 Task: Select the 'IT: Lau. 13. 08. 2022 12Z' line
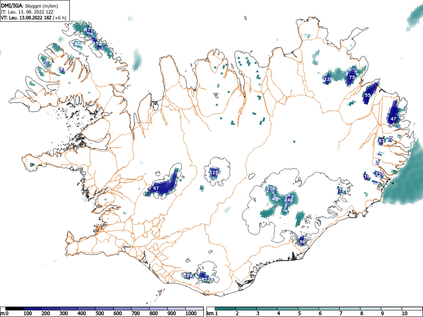click(26, 12)
